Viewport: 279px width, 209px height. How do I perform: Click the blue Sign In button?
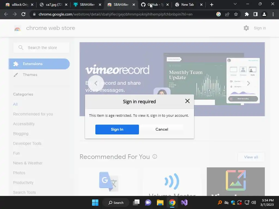117,129
